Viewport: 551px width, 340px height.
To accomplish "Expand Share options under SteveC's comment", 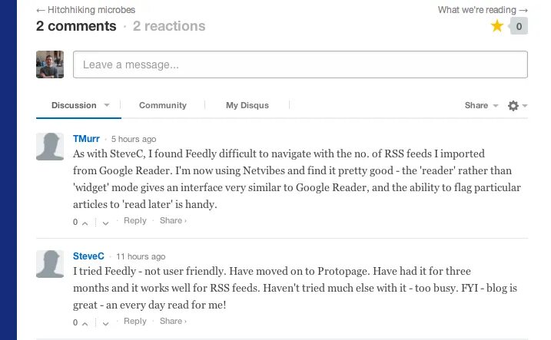I will pos(173,322).
